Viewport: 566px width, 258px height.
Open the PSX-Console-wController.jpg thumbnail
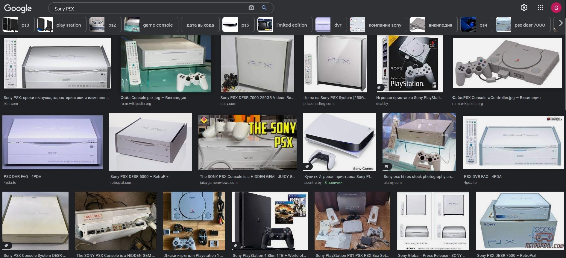pyautogui.click(x=507, y=63)
